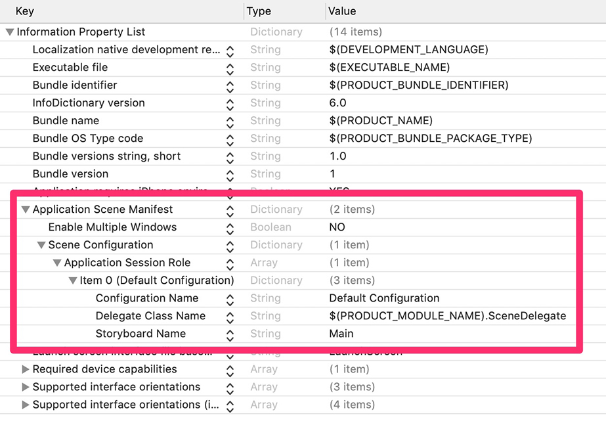Select the $(PRODUCT_BUNDLE_IDENTIFIER) value
Screen dimensions: 606x427
[419, 85]
